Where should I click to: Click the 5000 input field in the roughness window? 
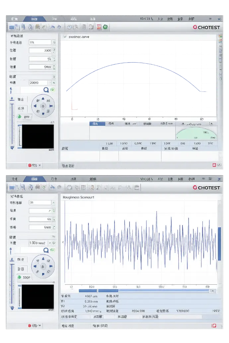point(40,227)
